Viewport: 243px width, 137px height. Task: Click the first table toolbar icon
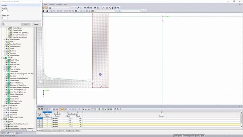[39, 109]
